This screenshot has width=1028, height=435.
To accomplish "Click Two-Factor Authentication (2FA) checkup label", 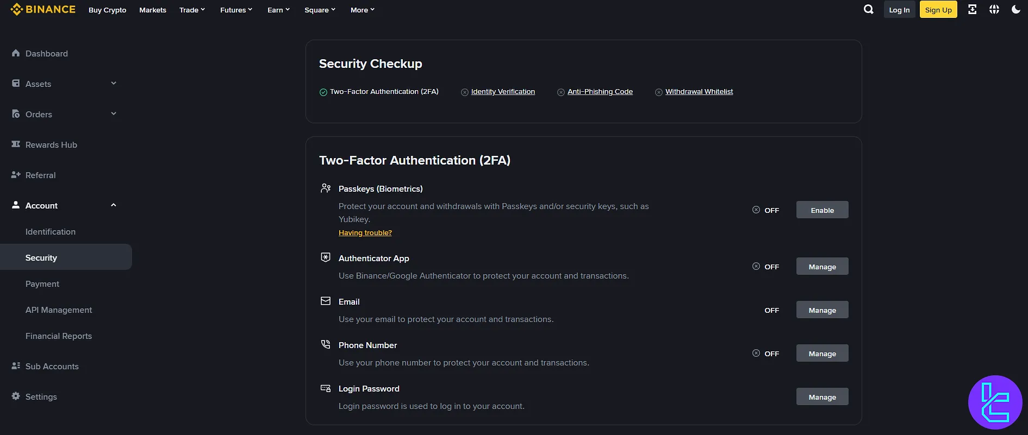I will [x=384, y=92].
